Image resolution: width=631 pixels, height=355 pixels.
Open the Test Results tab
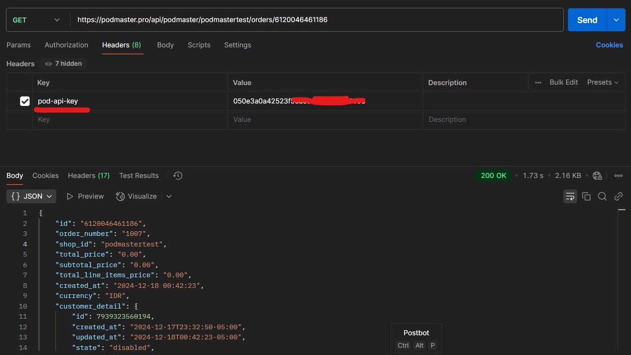coord(139,176)
